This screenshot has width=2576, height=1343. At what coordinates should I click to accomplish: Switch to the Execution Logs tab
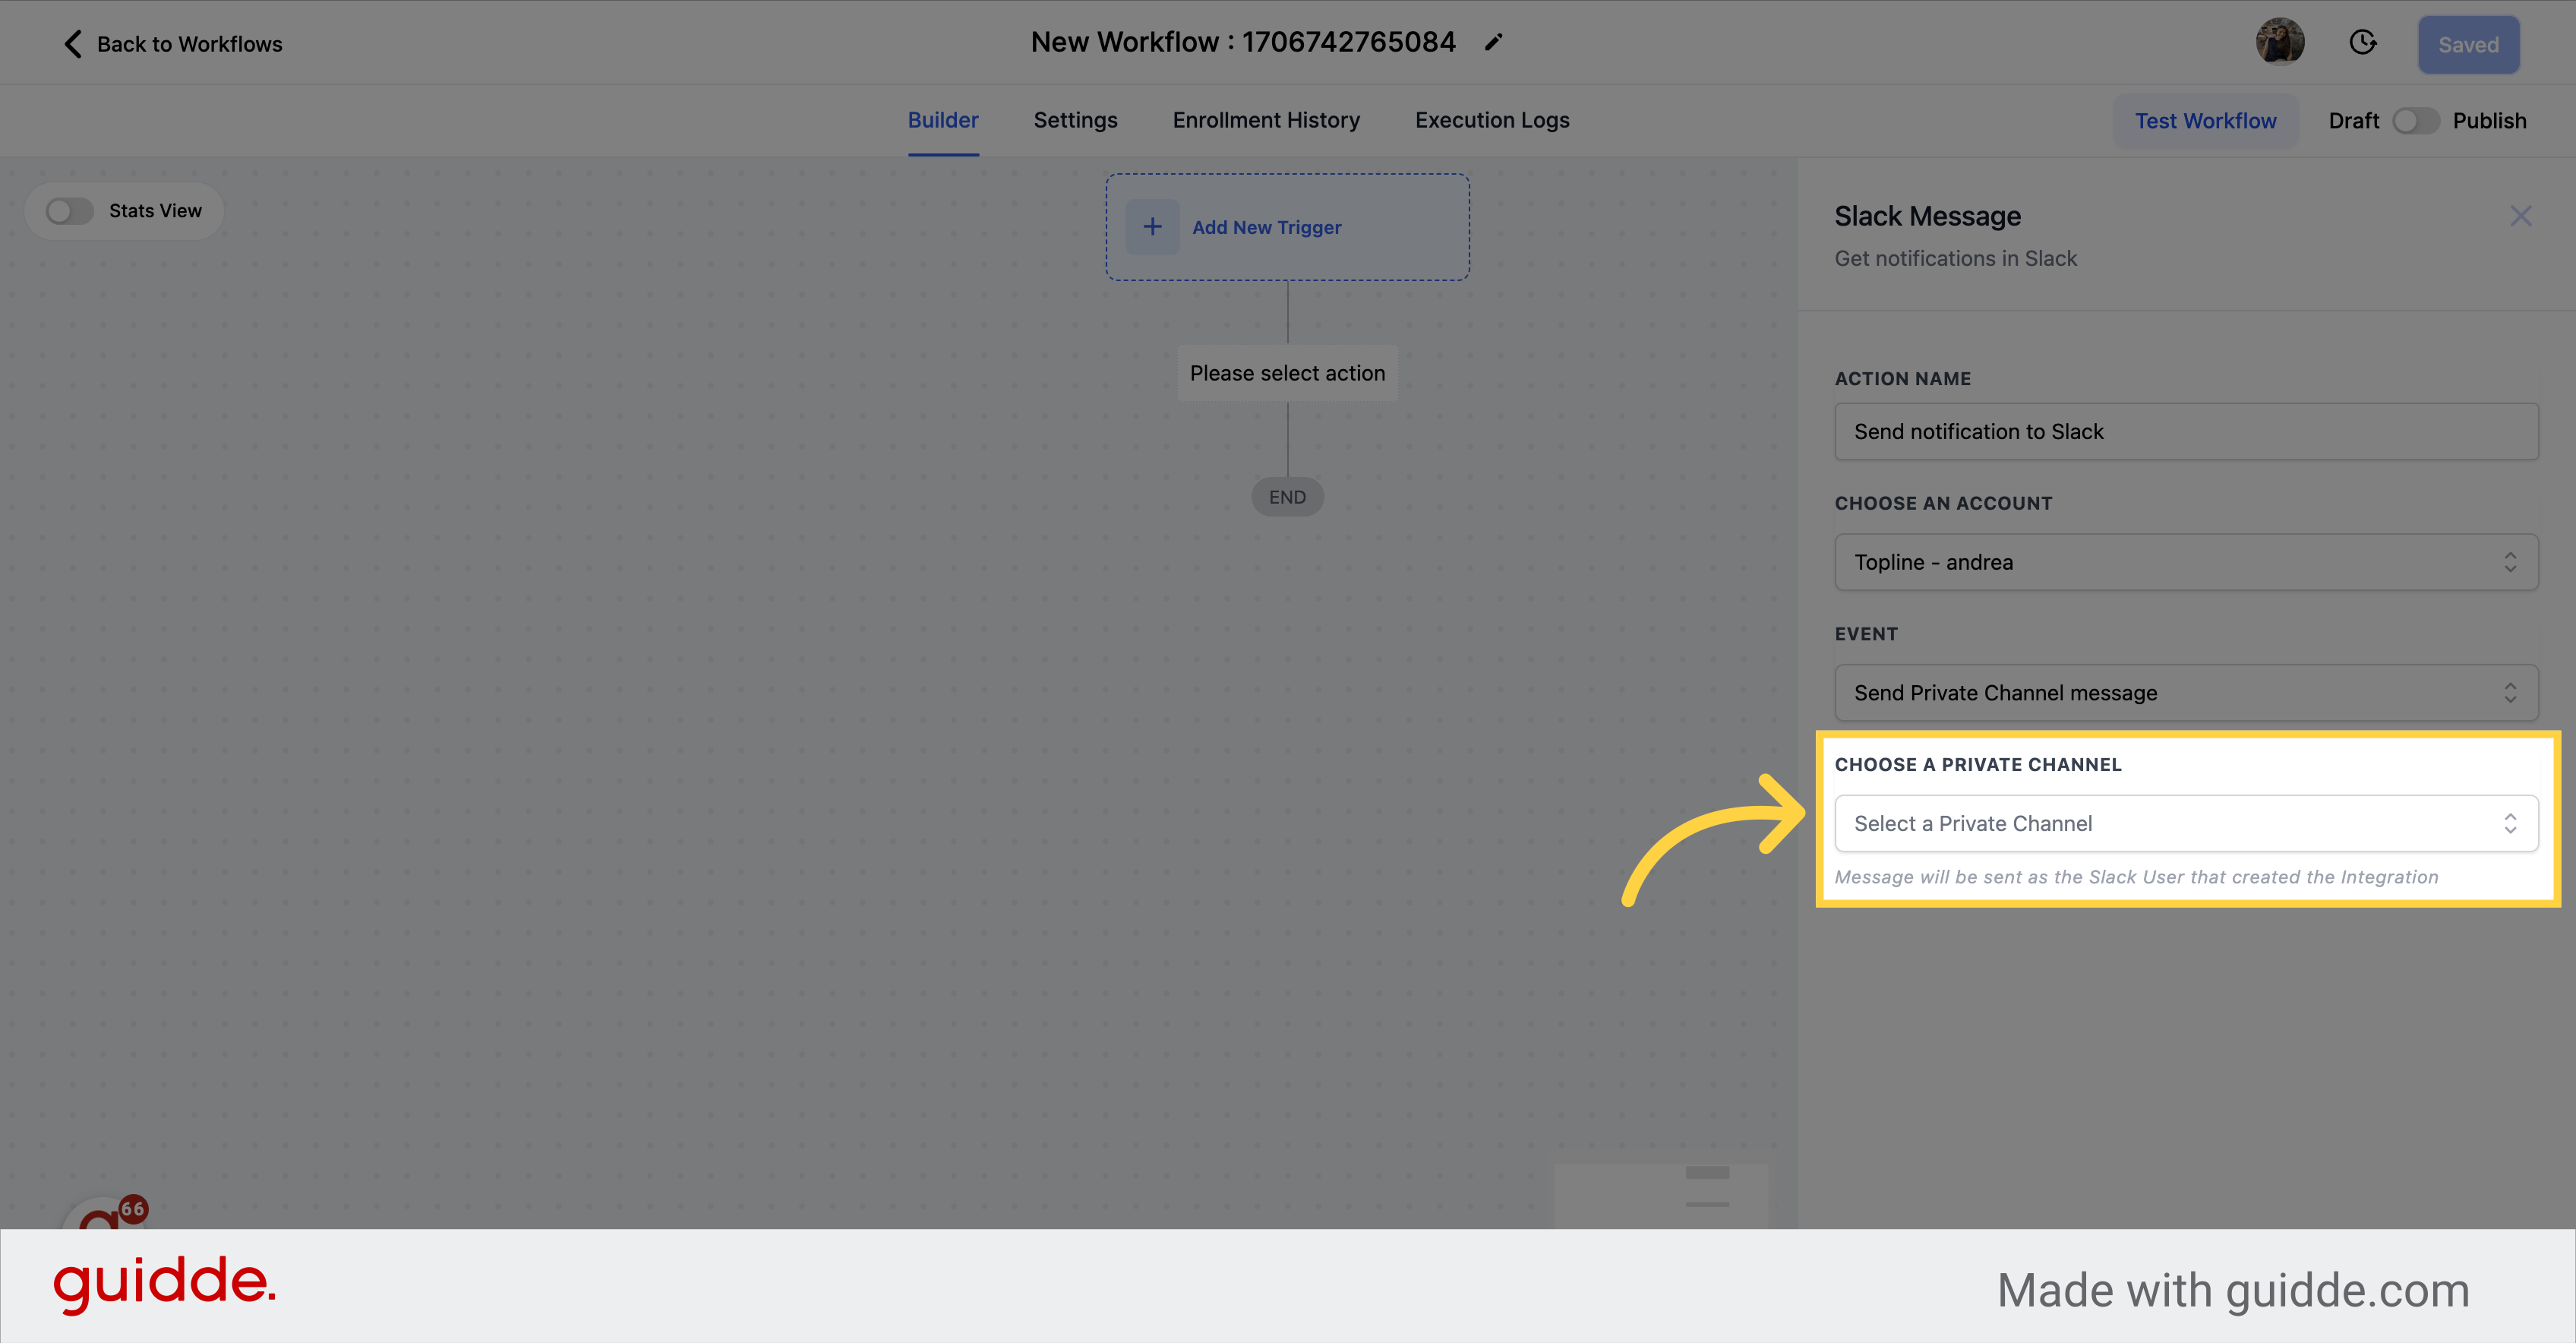[x=1491, y=119]
